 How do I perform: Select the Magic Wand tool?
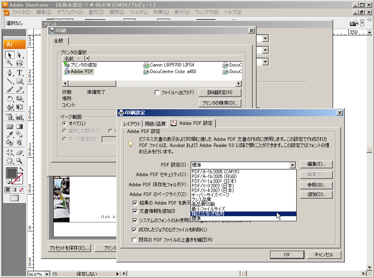(x=10, y=63)
